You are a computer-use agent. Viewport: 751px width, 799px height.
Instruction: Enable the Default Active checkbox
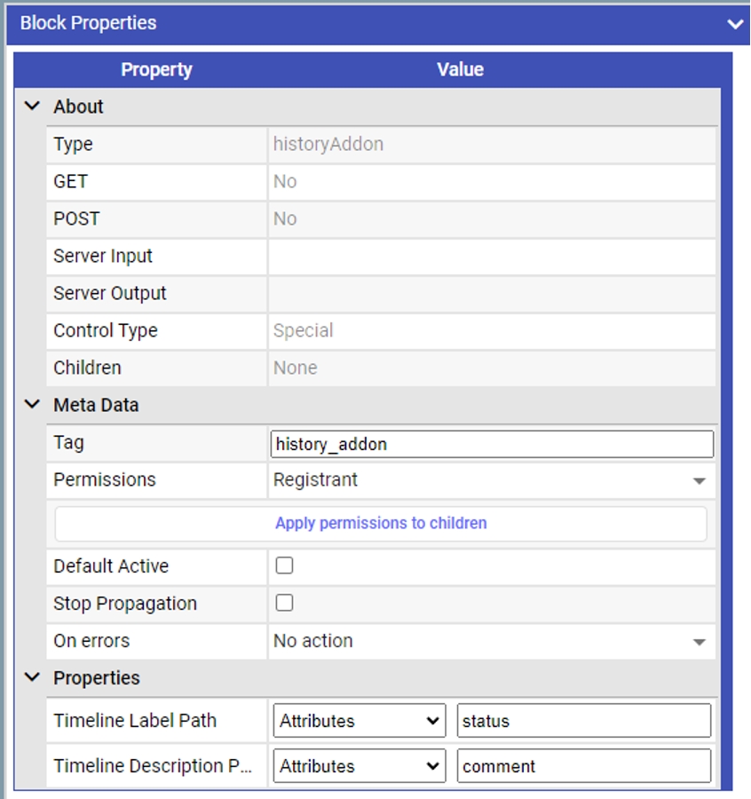(x=284, y=566)
